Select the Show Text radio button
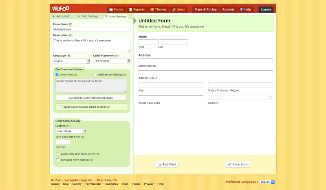 point(57,74)
